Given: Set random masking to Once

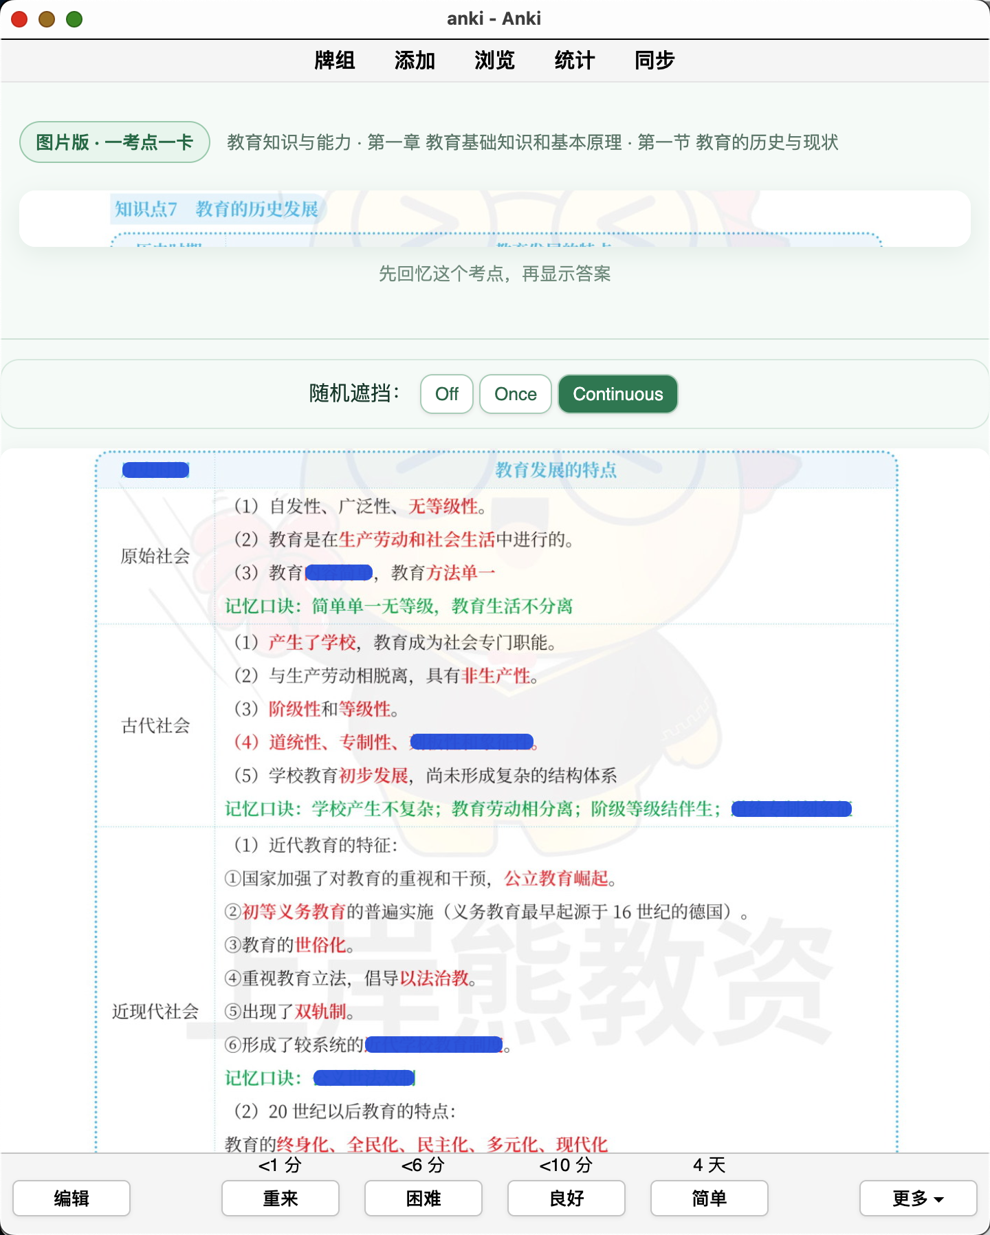Looking at the screenshot, I should (x=516, y=394).
